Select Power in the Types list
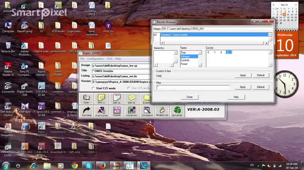Image resolution: width=304 pixels, height=170 pixels. tap(184, 64)
